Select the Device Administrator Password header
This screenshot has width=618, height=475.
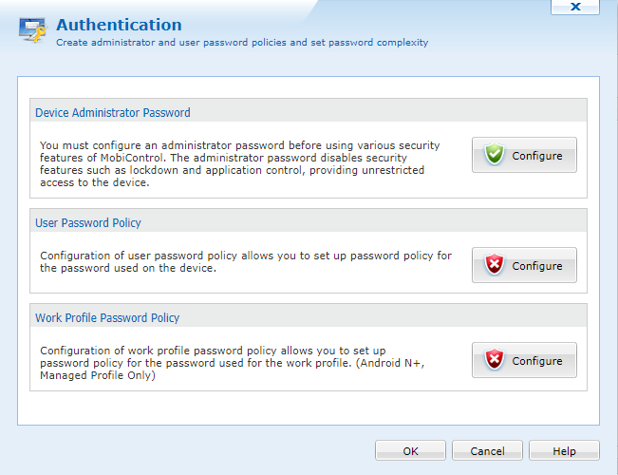coord(113,112)
